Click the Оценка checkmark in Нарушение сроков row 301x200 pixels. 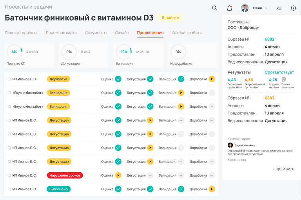(118, 175)
